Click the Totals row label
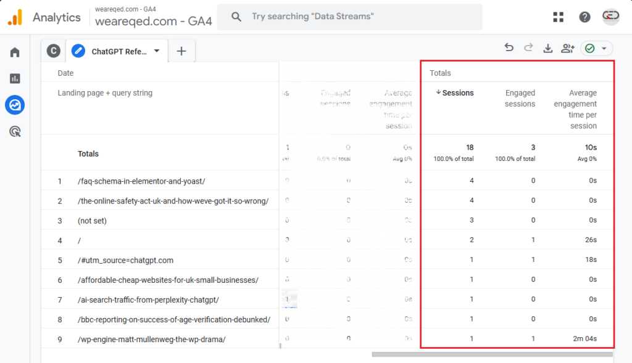The height and width of the screenshot is (363, 632). click(88, 153)
